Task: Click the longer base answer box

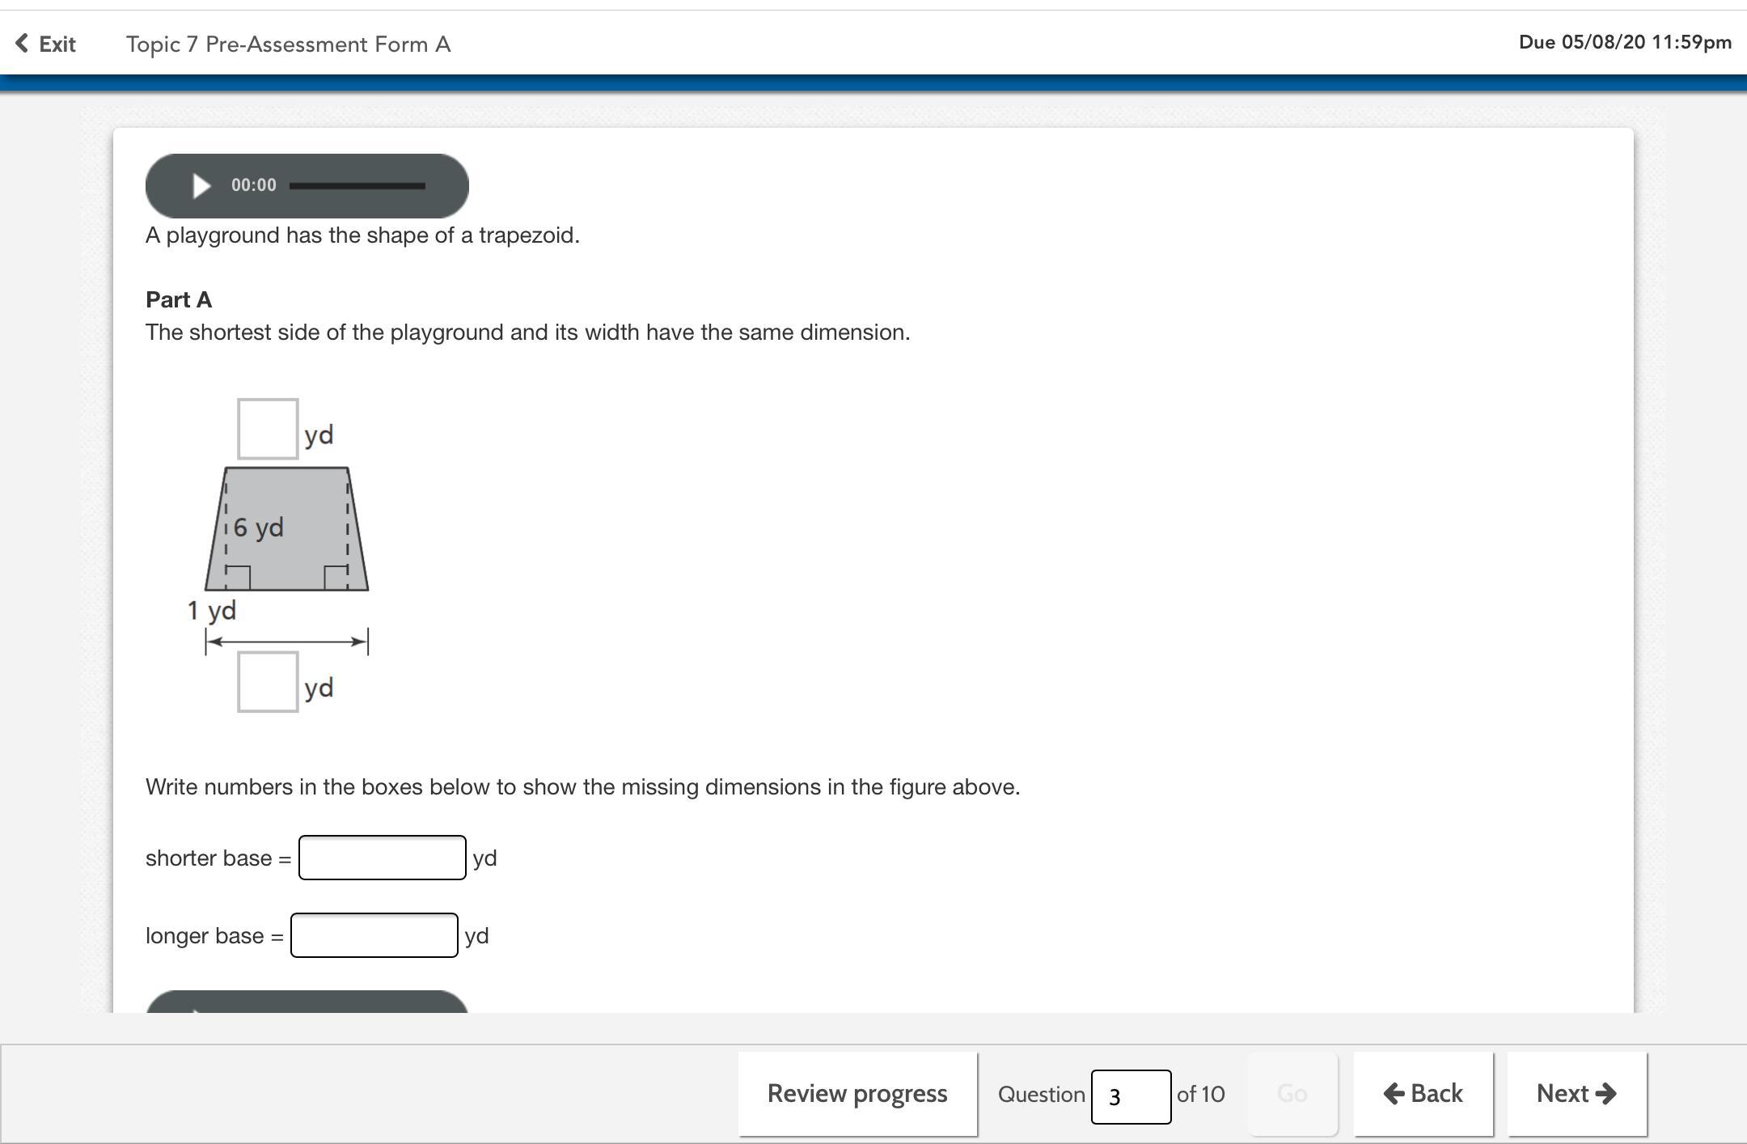Action: pyautogui.click(x=374, y=935)
